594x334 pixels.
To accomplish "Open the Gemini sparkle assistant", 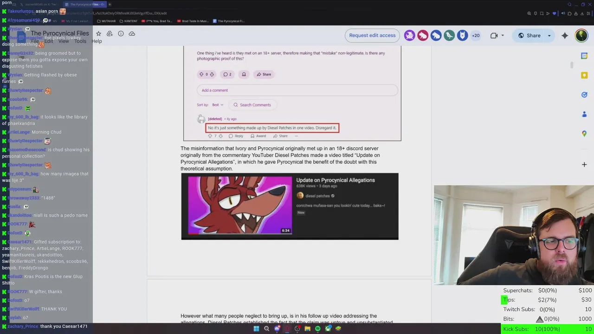I will [565, 35].
